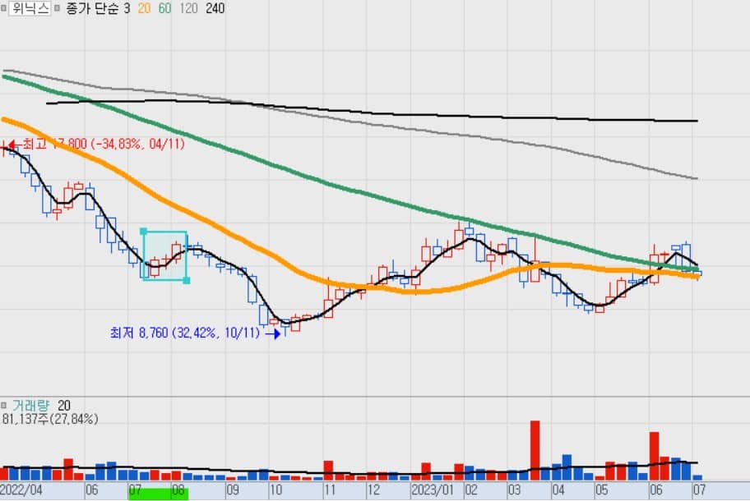The image size is (750, 501).
Task: Click the 04 month label in 2023
Action: tap(558, 490)
